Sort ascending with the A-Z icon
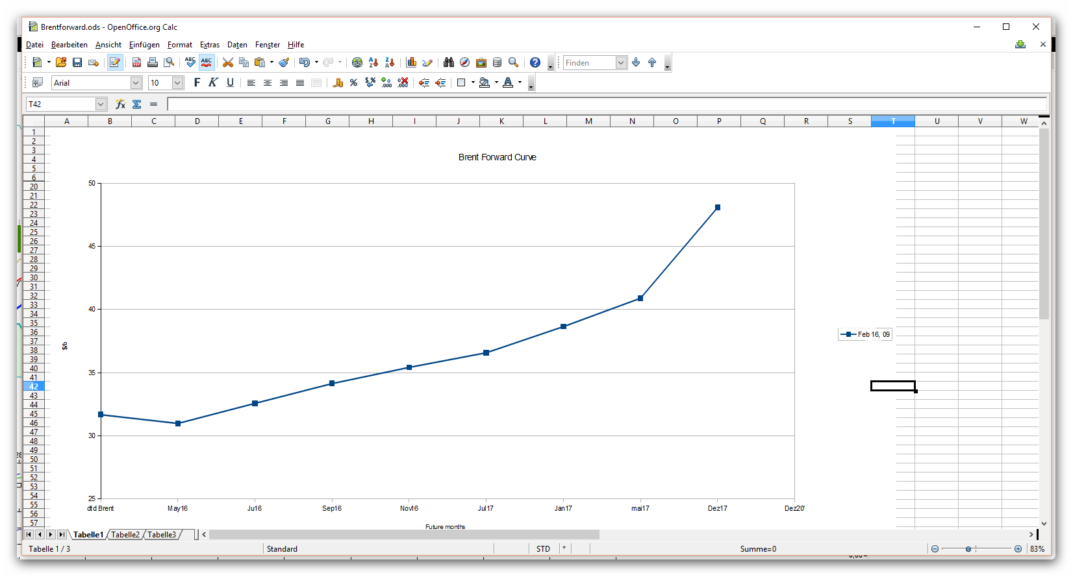Viewport: 1073px width, 577px height. (x=373, y=62)
